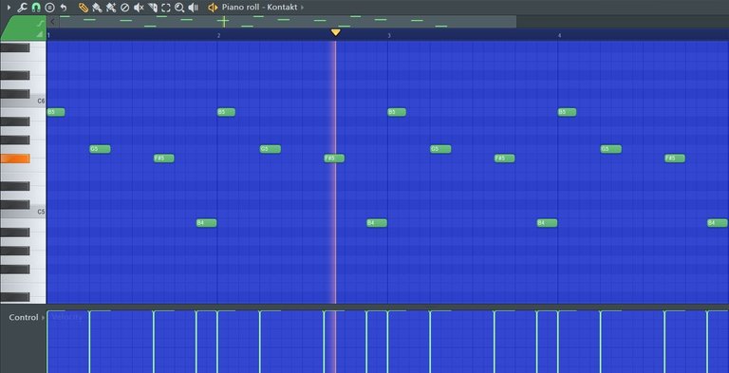Open the stamp chord selector

coord(49,8)
